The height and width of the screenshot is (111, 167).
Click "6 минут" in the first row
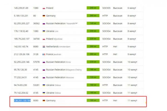[x=131, y=8]
